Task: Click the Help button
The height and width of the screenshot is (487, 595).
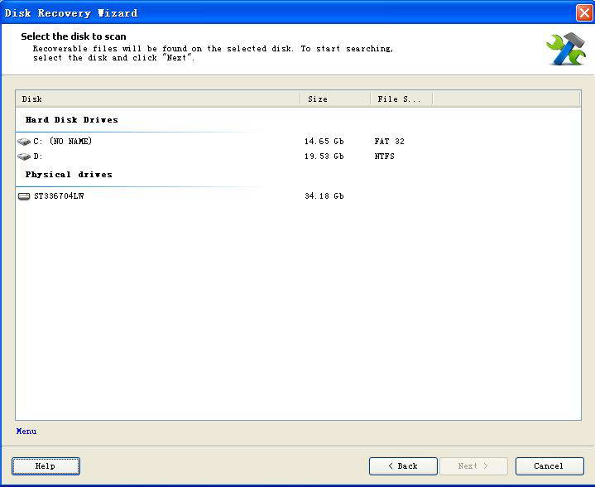Action: coord(46,466)
